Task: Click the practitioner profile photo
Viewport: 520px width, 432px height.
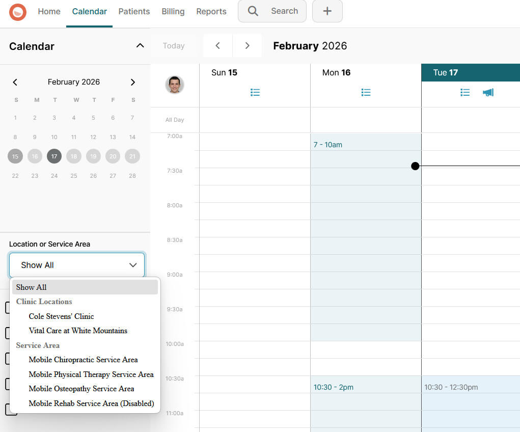Action: [175, 85]
